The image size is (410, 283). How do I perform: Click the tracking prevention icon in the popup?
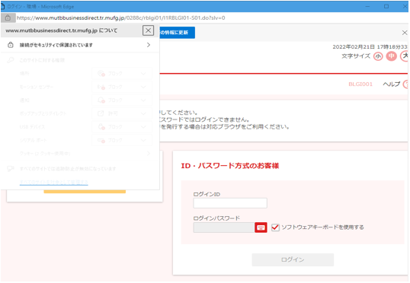[x=11, y=169]
